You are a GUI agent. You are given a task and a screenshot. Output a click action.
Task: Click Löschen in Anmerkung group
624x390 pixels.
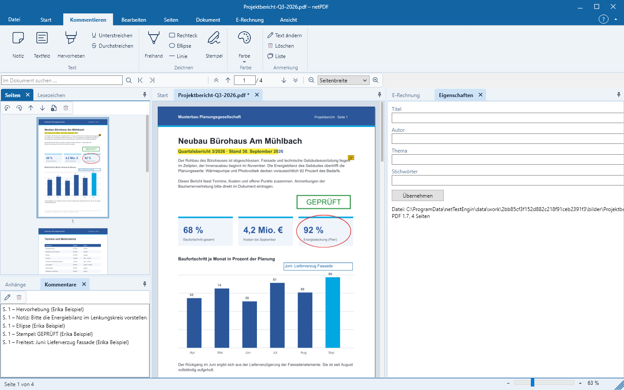[281, 46]
